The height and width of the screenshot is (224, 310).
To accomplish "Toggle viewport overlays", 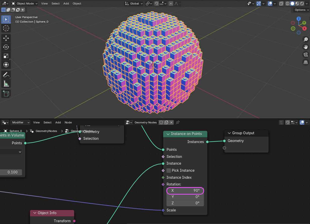I will coord(270,4).
